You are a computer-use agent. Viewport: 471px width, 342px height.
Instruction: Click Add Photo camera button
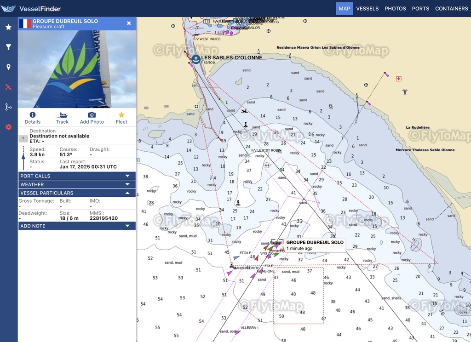(x=92, y=118)
